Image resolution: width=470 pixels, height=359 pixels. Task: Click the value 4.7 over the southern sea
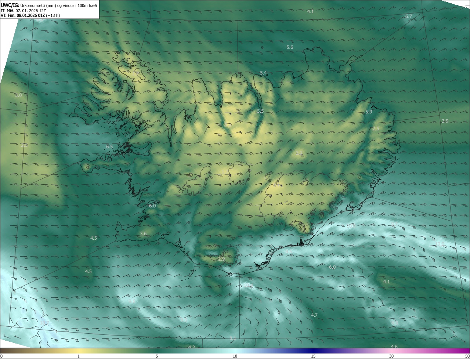314,315
